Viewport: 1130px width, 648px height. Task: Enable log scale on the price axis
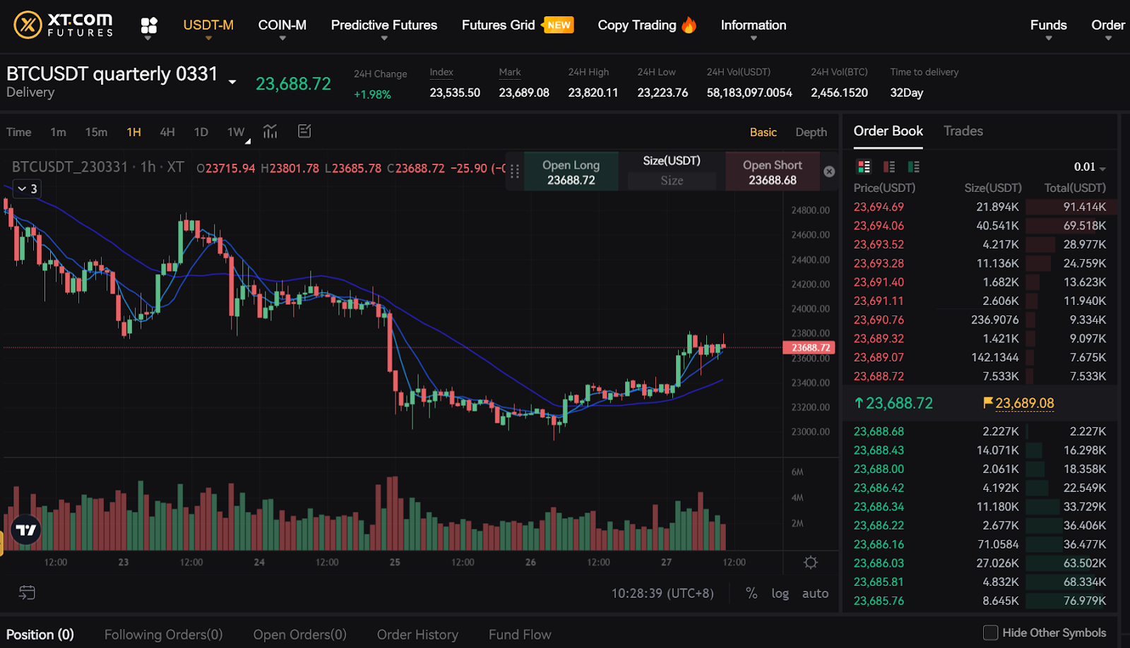click(x=780, y=593)
